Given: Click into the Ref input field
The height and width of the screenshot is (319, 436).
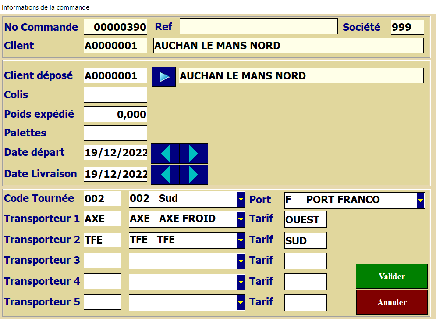Looking at the screenshot, I should click(x=259, y=27).
